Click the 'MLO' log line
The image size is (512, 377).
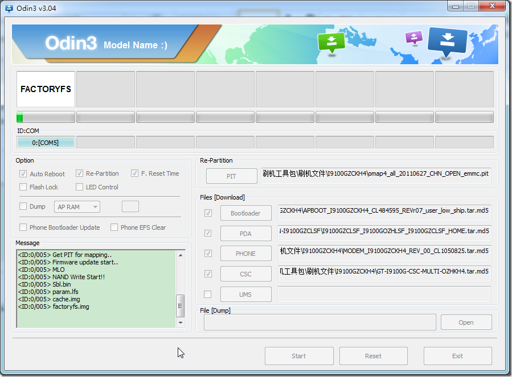tap(42, 270)
